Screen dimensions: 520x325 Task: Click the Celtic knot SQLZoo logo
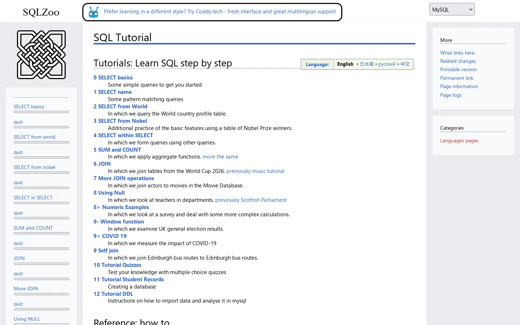[41, 55]
